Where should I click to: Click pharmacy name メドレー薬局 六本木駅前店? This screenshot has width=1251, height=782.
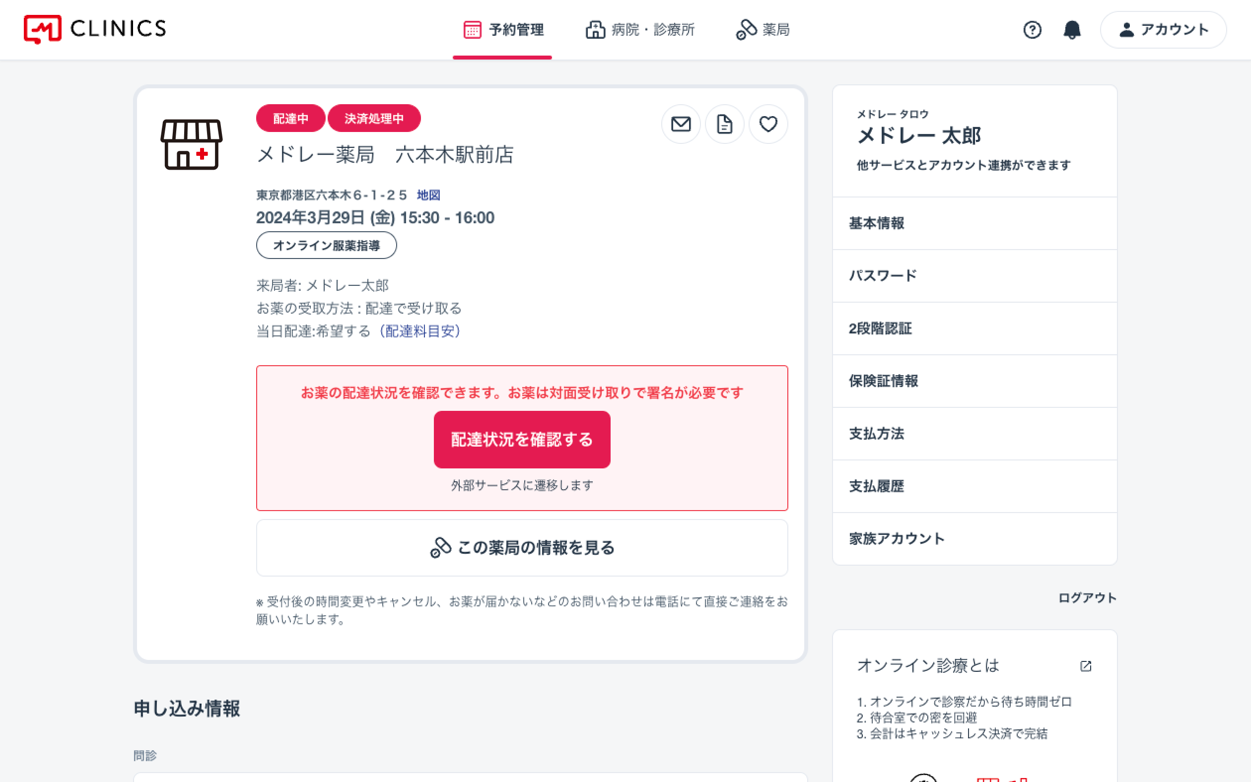pos(385,155)
